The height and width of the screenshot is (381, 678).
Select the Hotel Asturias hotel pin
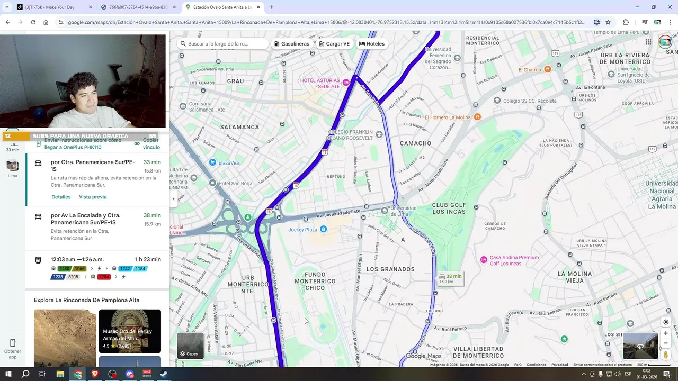click(346, 83)
